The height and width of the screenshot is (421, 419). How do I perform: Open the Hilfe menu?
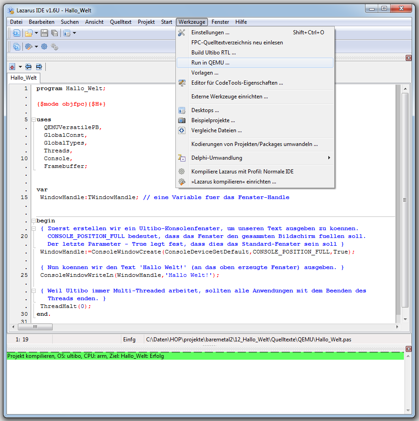tap(241, 22)
